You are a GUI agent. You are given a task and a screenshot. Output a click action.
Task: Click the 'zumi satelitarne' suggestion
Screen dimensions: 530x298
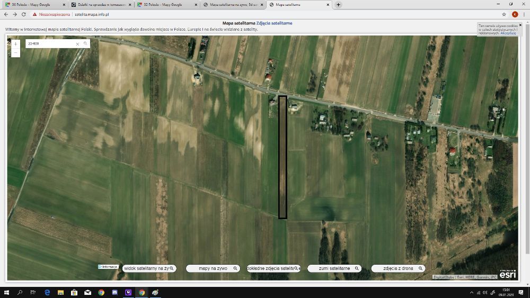334,268
